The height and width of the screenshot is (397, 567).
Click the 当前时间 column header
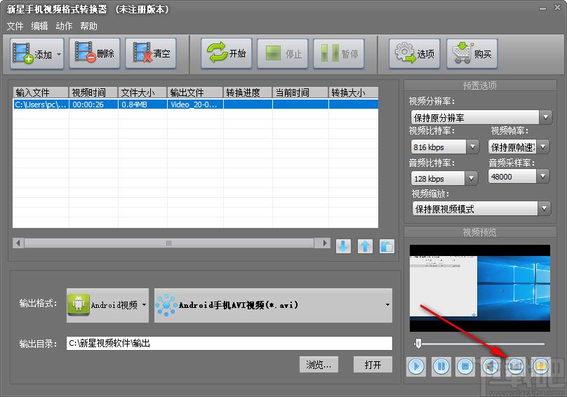pos(300,93)
